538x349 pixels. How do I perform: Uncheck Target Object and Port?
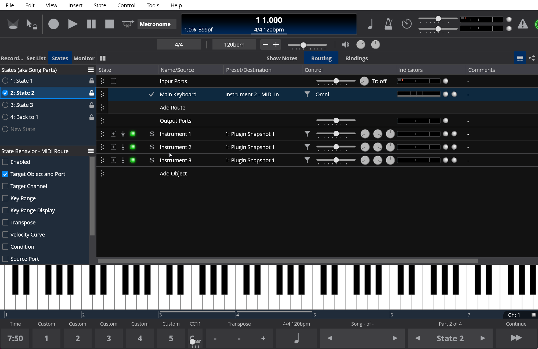coord(5,174)
